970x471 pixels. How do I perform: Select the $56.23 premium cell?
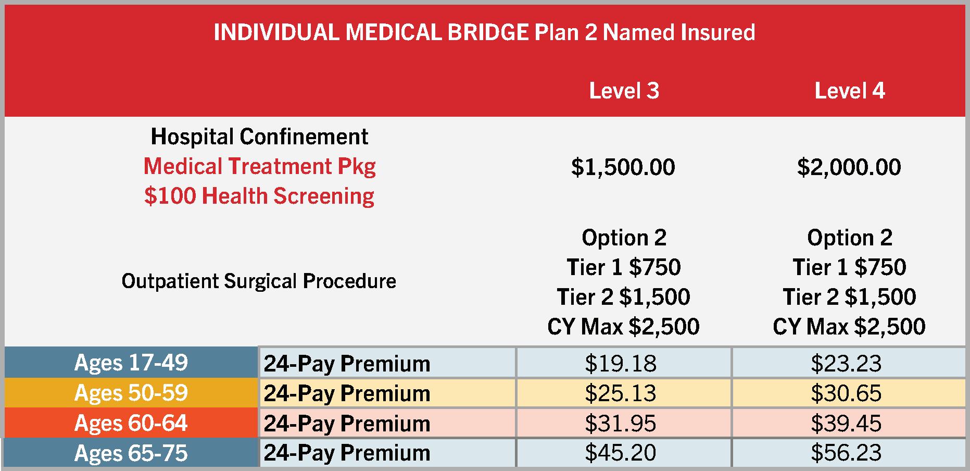(x=846, y=453)
